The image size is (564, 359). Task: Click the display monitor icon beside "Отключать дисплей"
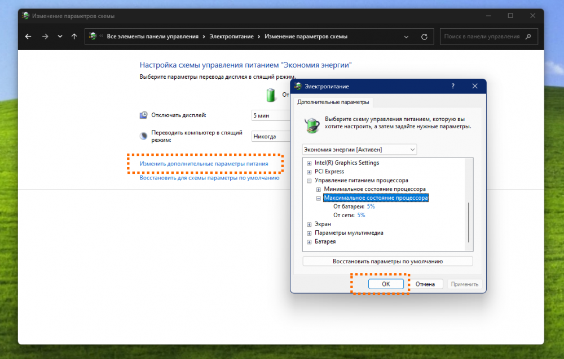pos(143,115)
